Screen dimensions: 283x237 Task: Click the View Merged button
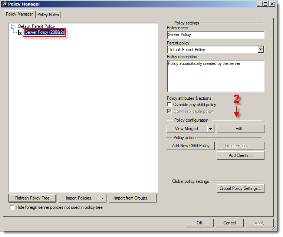pos(187,129)
